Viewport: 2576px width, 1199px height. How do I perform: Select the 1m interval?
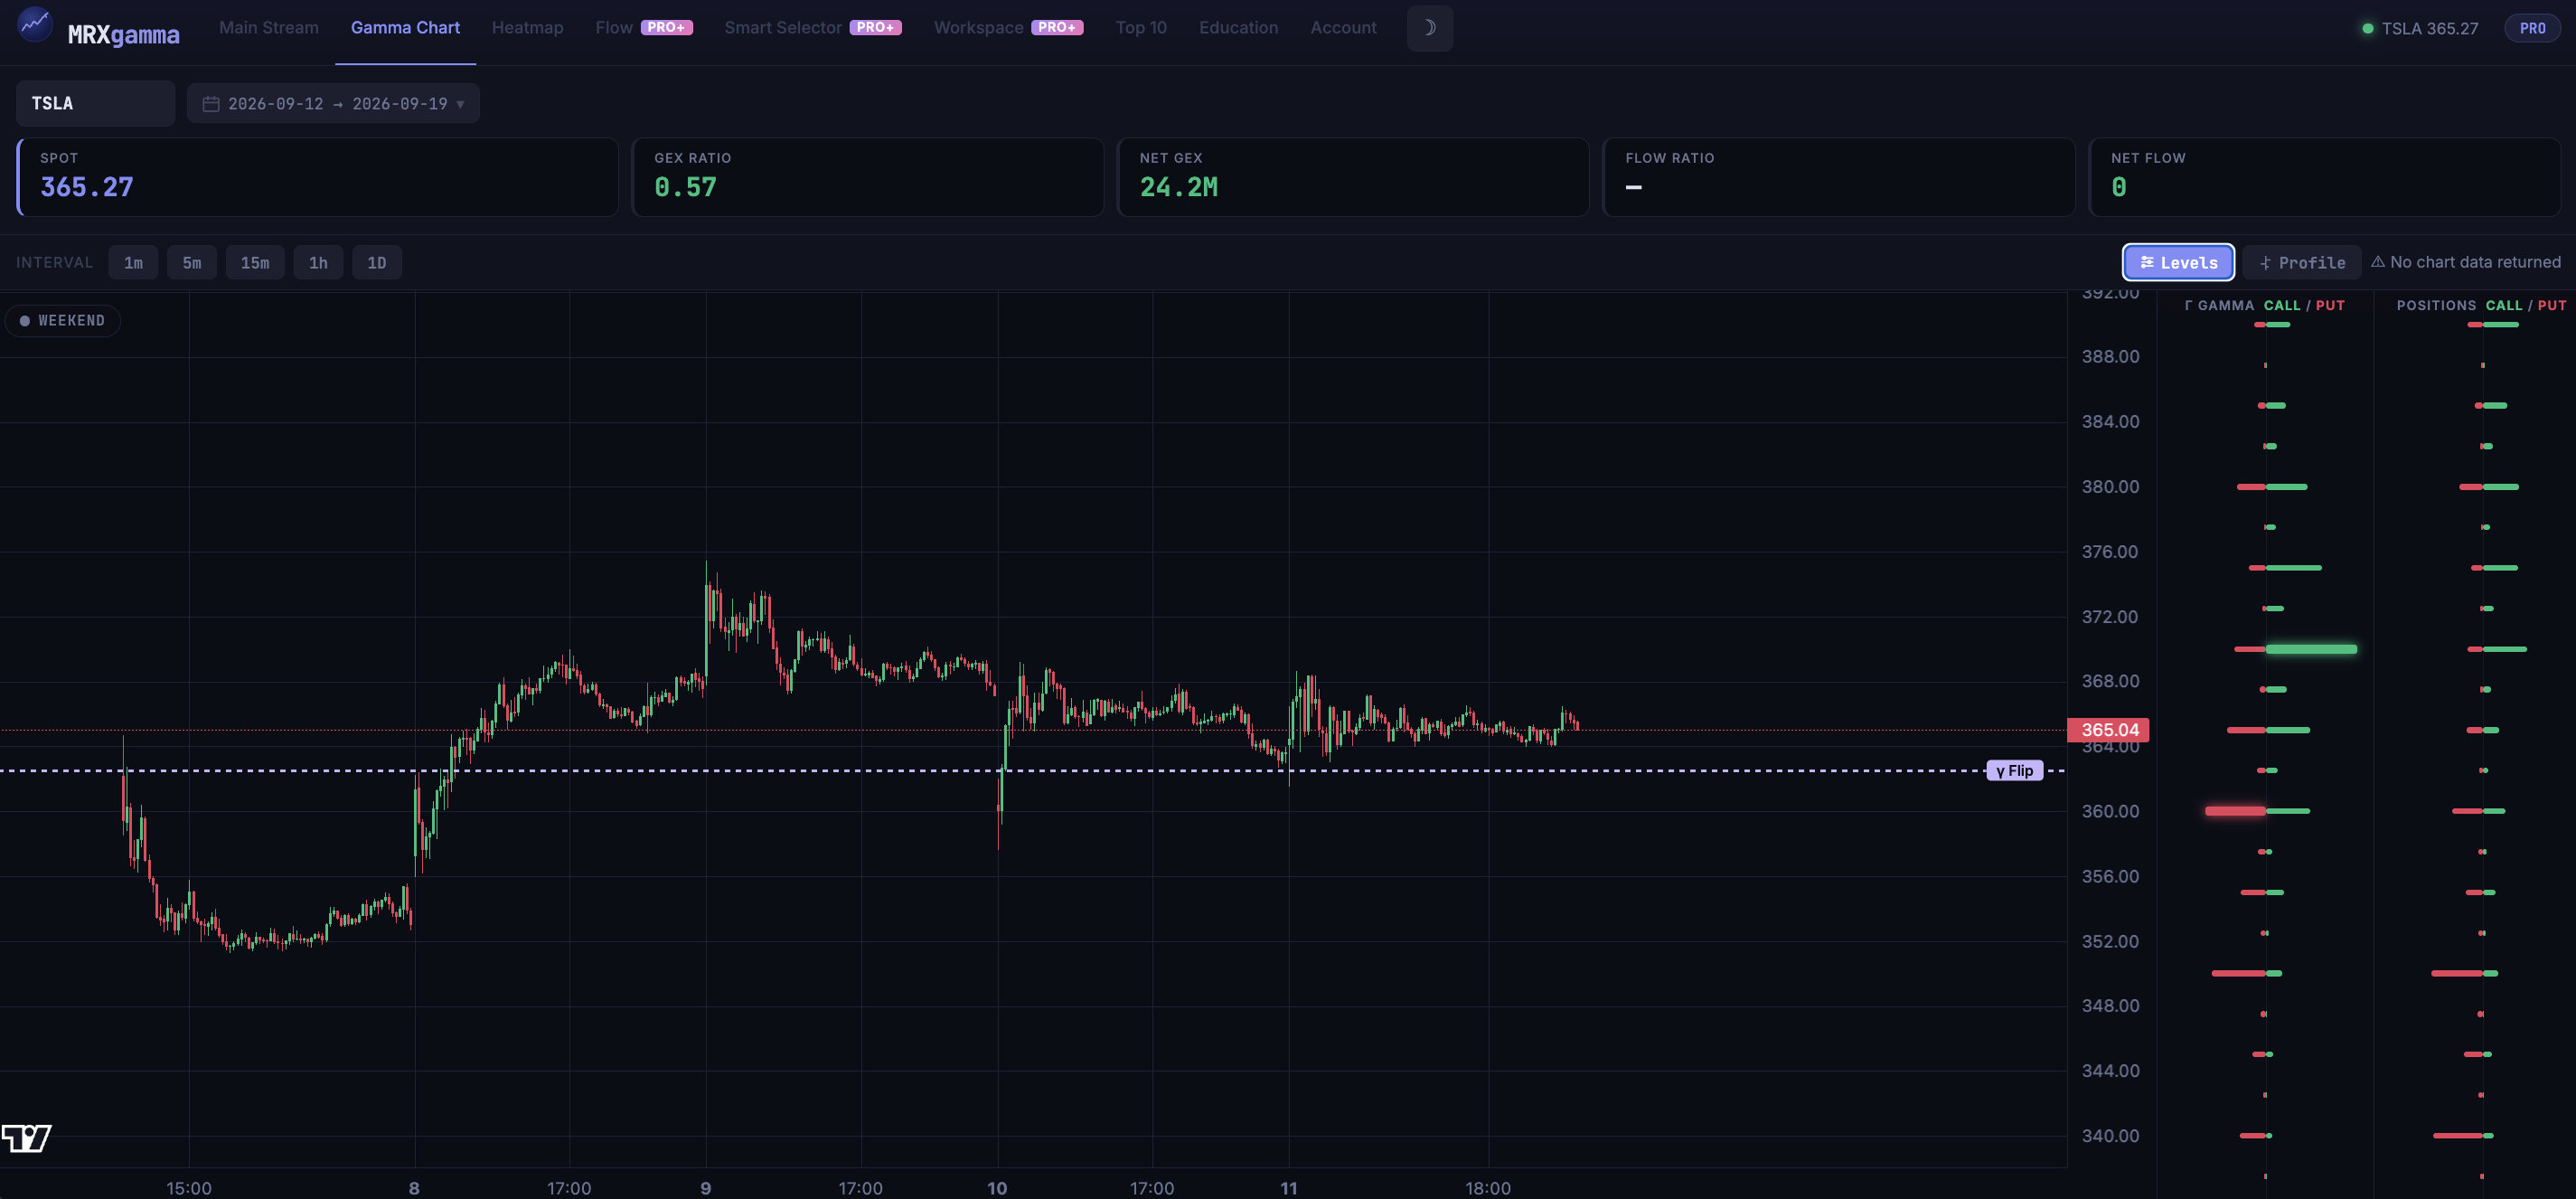pyautogui.click(x=133, y=262)
